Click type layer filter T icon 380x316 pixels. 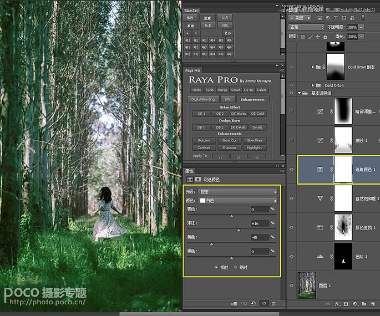coord(336,18)
